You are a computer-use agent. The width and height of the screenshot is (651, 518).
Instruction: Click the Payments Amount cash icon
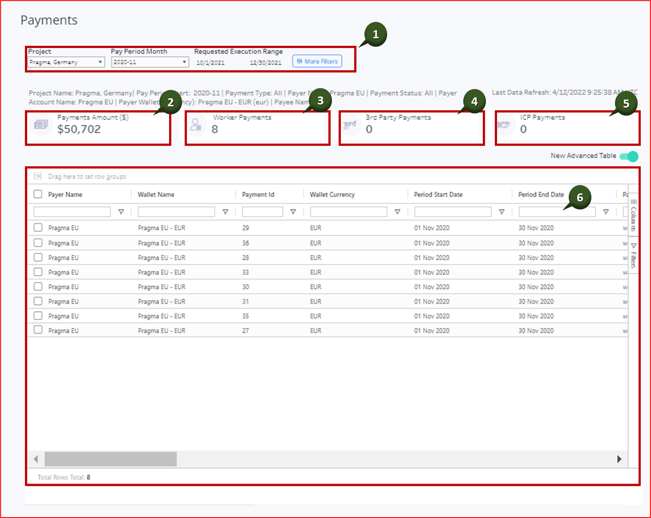point(41,125)
